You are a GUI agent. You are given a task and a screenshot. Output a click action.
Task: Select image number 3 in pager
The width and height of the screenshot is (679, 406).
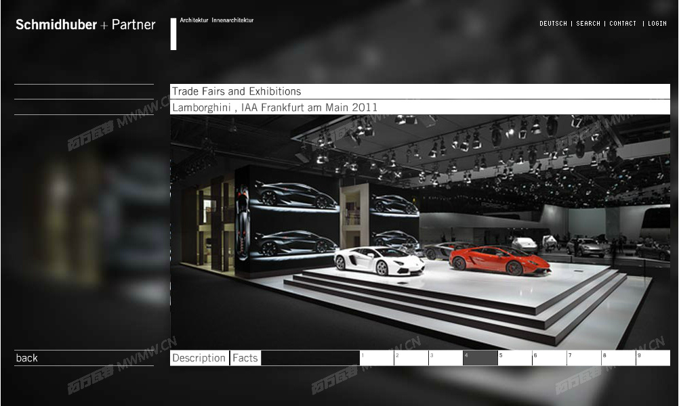446,358
